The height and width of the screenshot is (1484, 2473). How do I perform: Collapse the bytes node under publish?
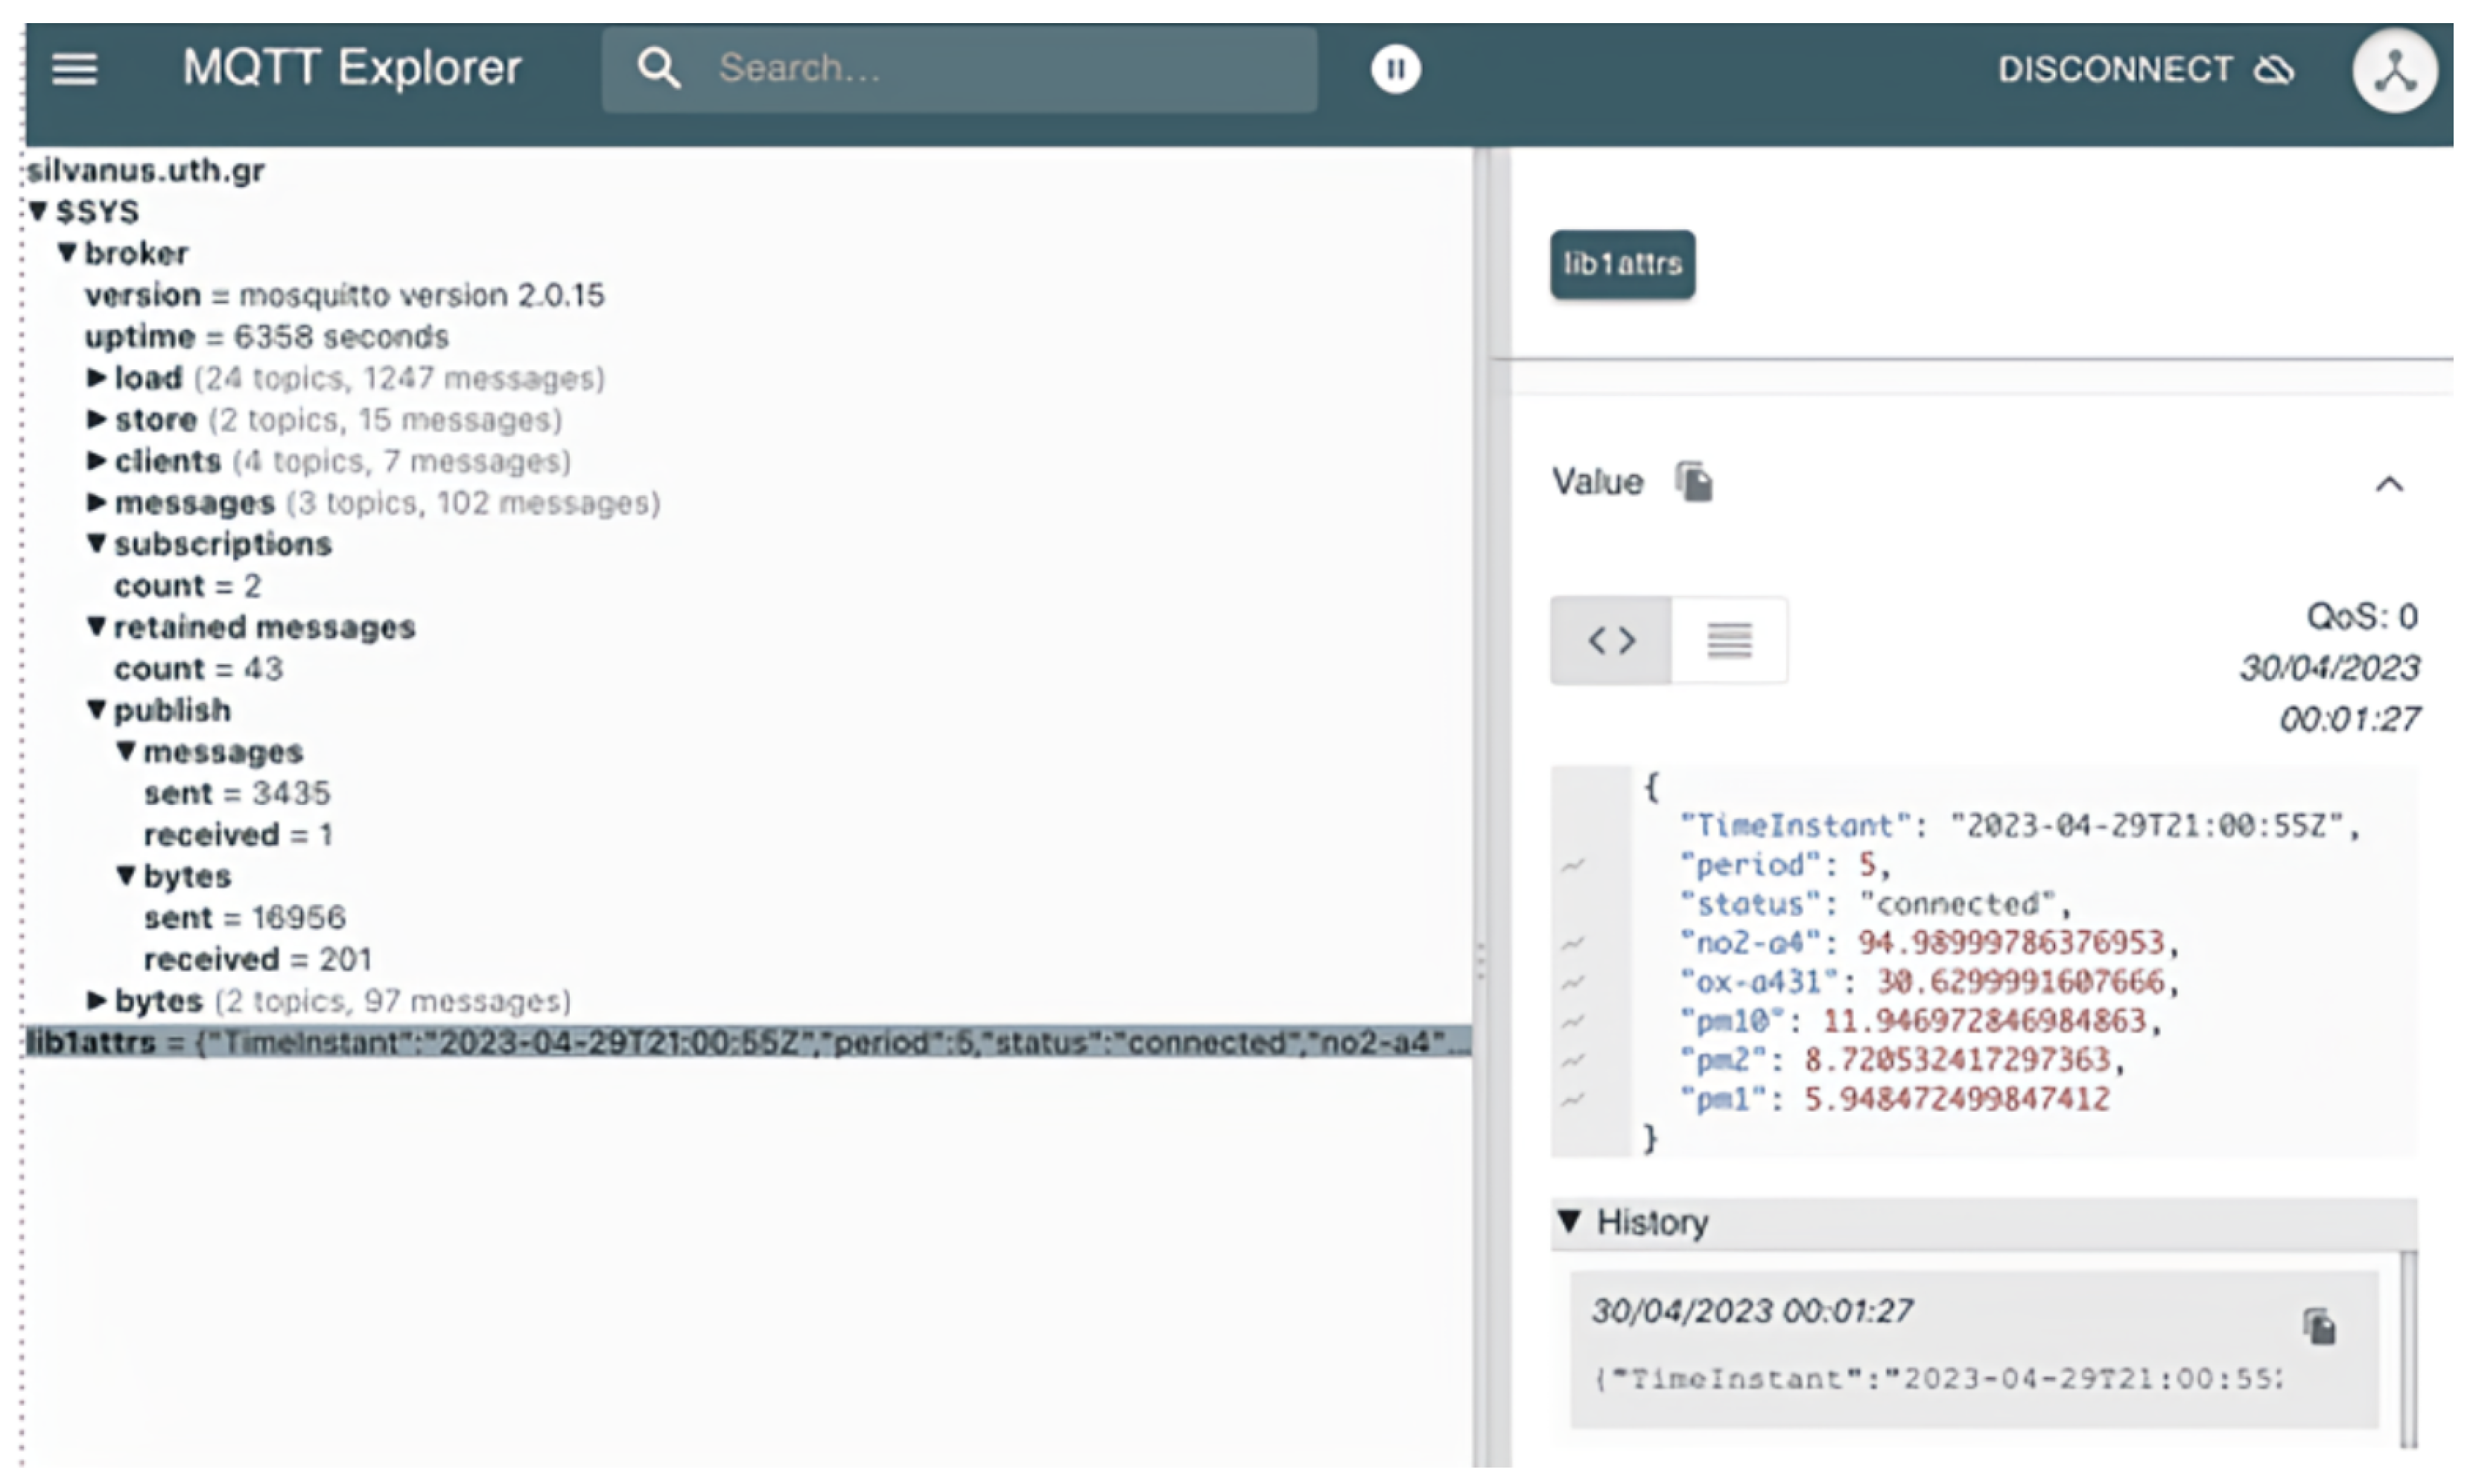[x=126, y=875]
